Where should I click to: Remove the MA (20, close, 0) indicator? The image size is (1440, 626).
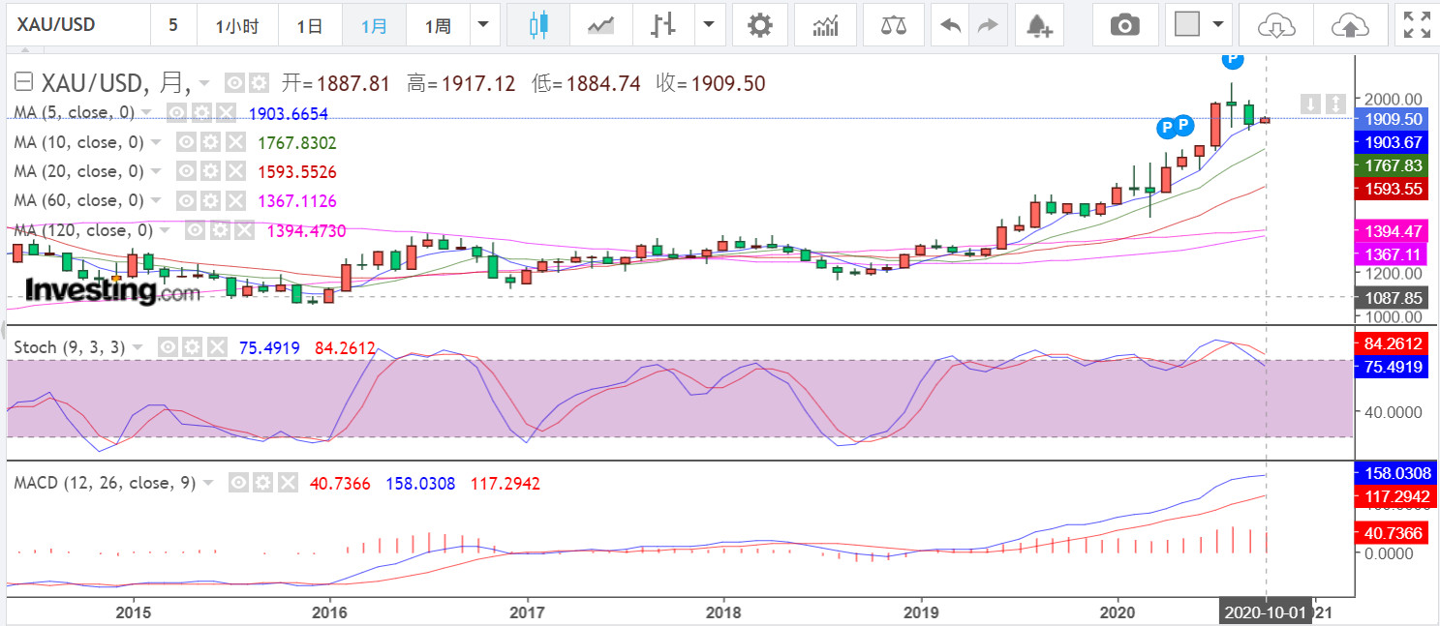(x=235, y=171)
